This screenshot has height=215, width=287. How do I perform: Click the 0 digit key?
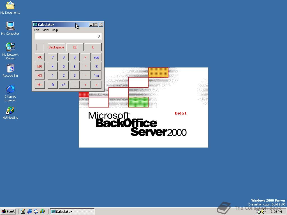coord(53,85)
